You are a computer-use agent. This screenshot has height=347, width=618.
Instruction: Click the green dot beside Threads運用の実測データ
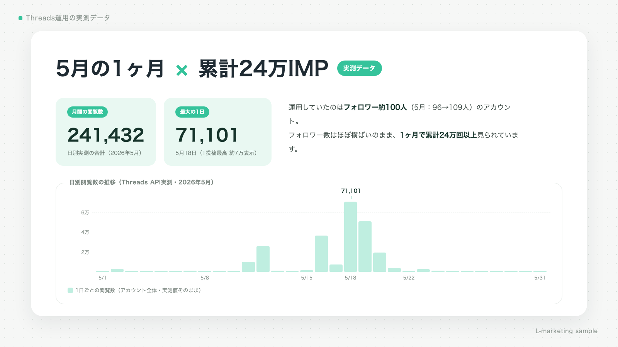pos(20,18)
